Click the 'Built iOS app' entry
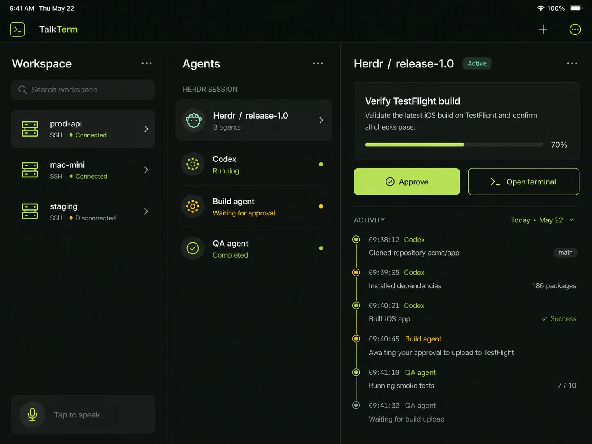Viewport: 592px width, 444px height. (389, 319)
